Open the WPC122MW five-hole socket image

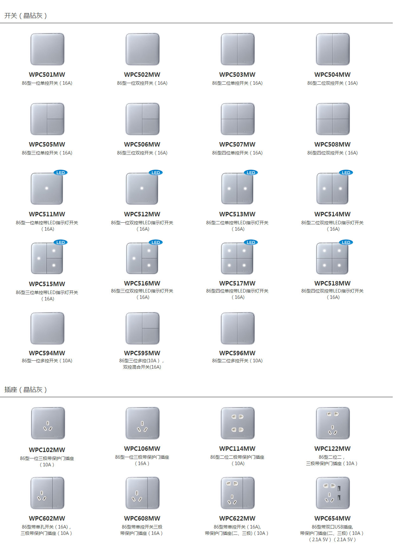tap(333, 423)
